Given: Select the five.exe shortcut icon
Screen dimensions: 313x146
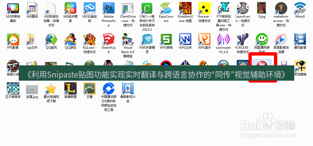Looking at the screenshot, I should point(204,8).
